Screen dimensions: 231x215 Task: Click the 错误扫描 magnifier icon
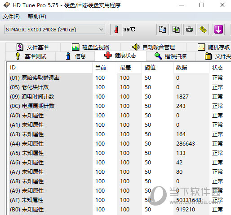coord(158,56)
